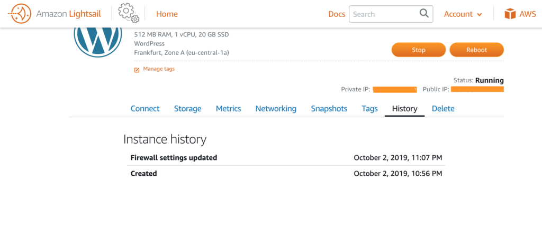542x228 pixels.
Task: Click the AWS orange cube icon
Action: (510, 14)
